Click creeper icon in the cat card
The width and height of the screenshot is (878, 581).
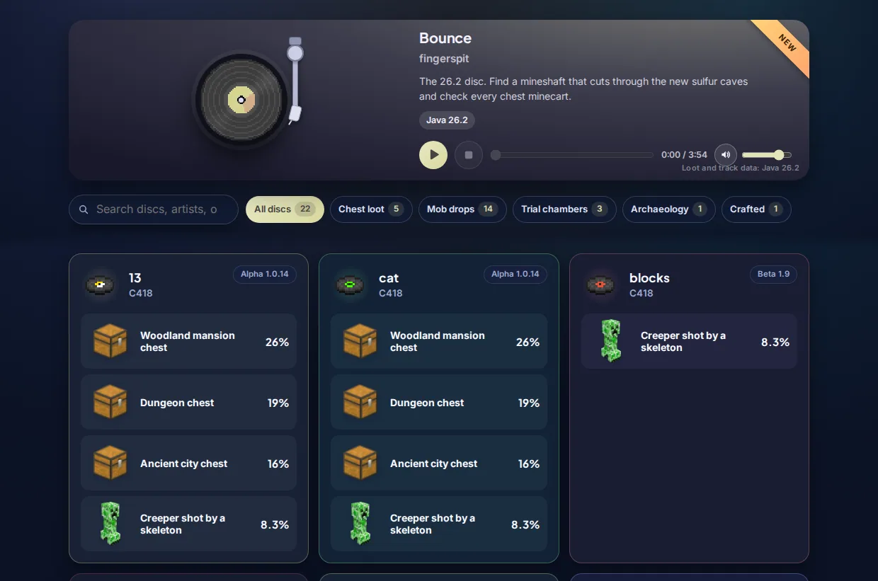360,524
